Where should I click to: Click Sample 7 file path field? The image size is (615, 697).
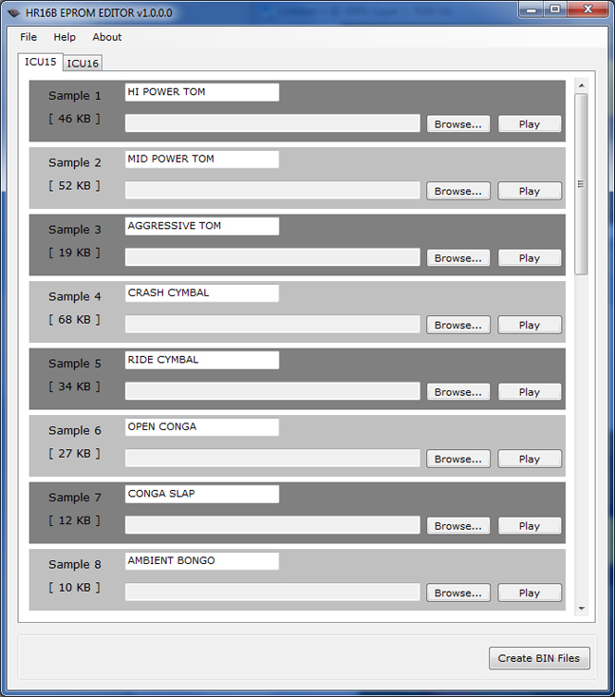272,525
